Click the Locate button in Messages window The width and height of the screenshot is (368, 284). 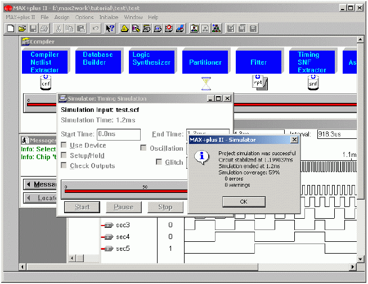point(40,198)
